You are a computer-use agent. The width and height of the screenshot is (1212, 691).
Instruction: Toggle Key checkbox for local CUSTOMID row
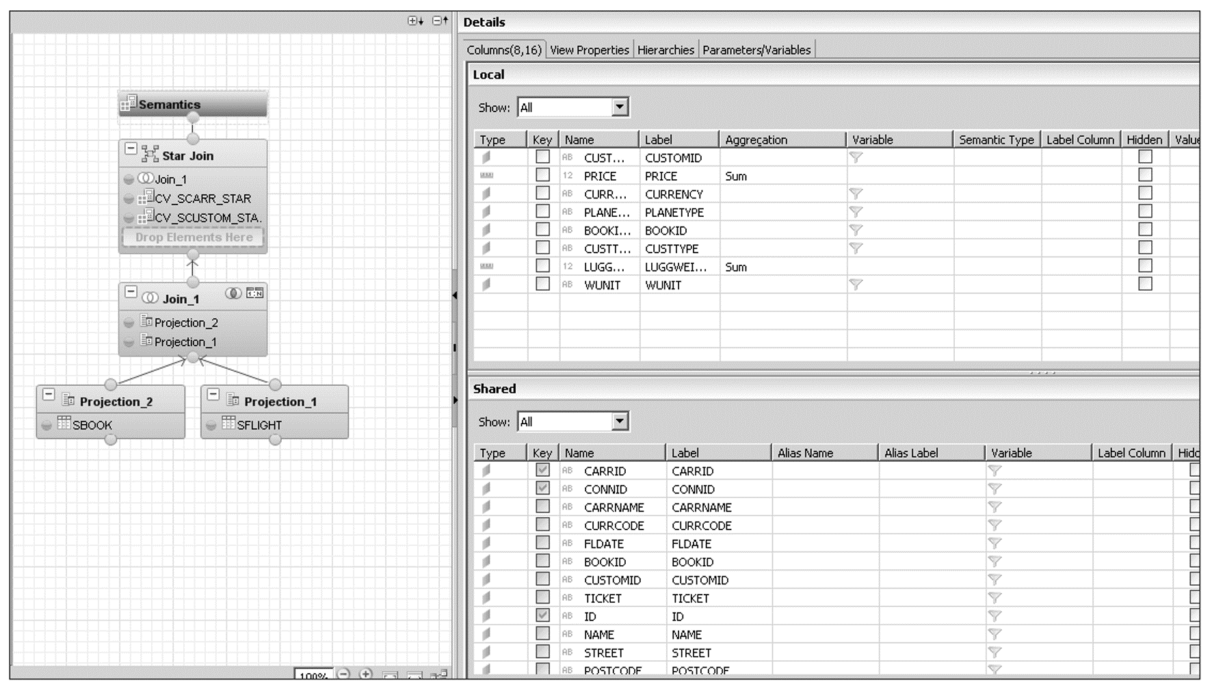(542, 157)
